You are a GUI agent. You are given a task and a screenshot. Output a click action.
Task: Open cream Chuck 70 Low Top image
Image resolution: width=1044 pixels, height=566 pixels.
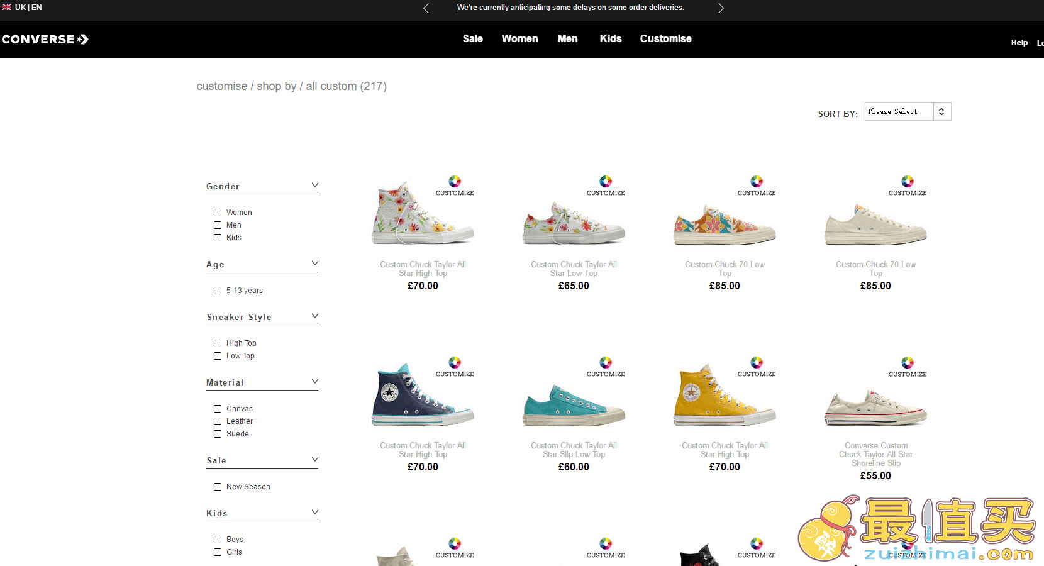point(875,225)
